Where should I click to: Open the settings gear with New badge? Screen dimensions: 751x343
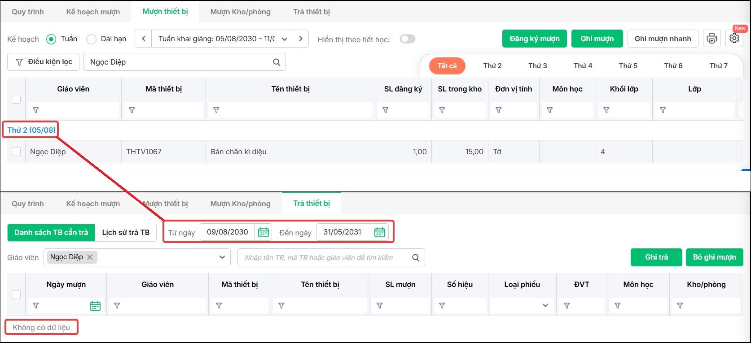coord(734,39)
